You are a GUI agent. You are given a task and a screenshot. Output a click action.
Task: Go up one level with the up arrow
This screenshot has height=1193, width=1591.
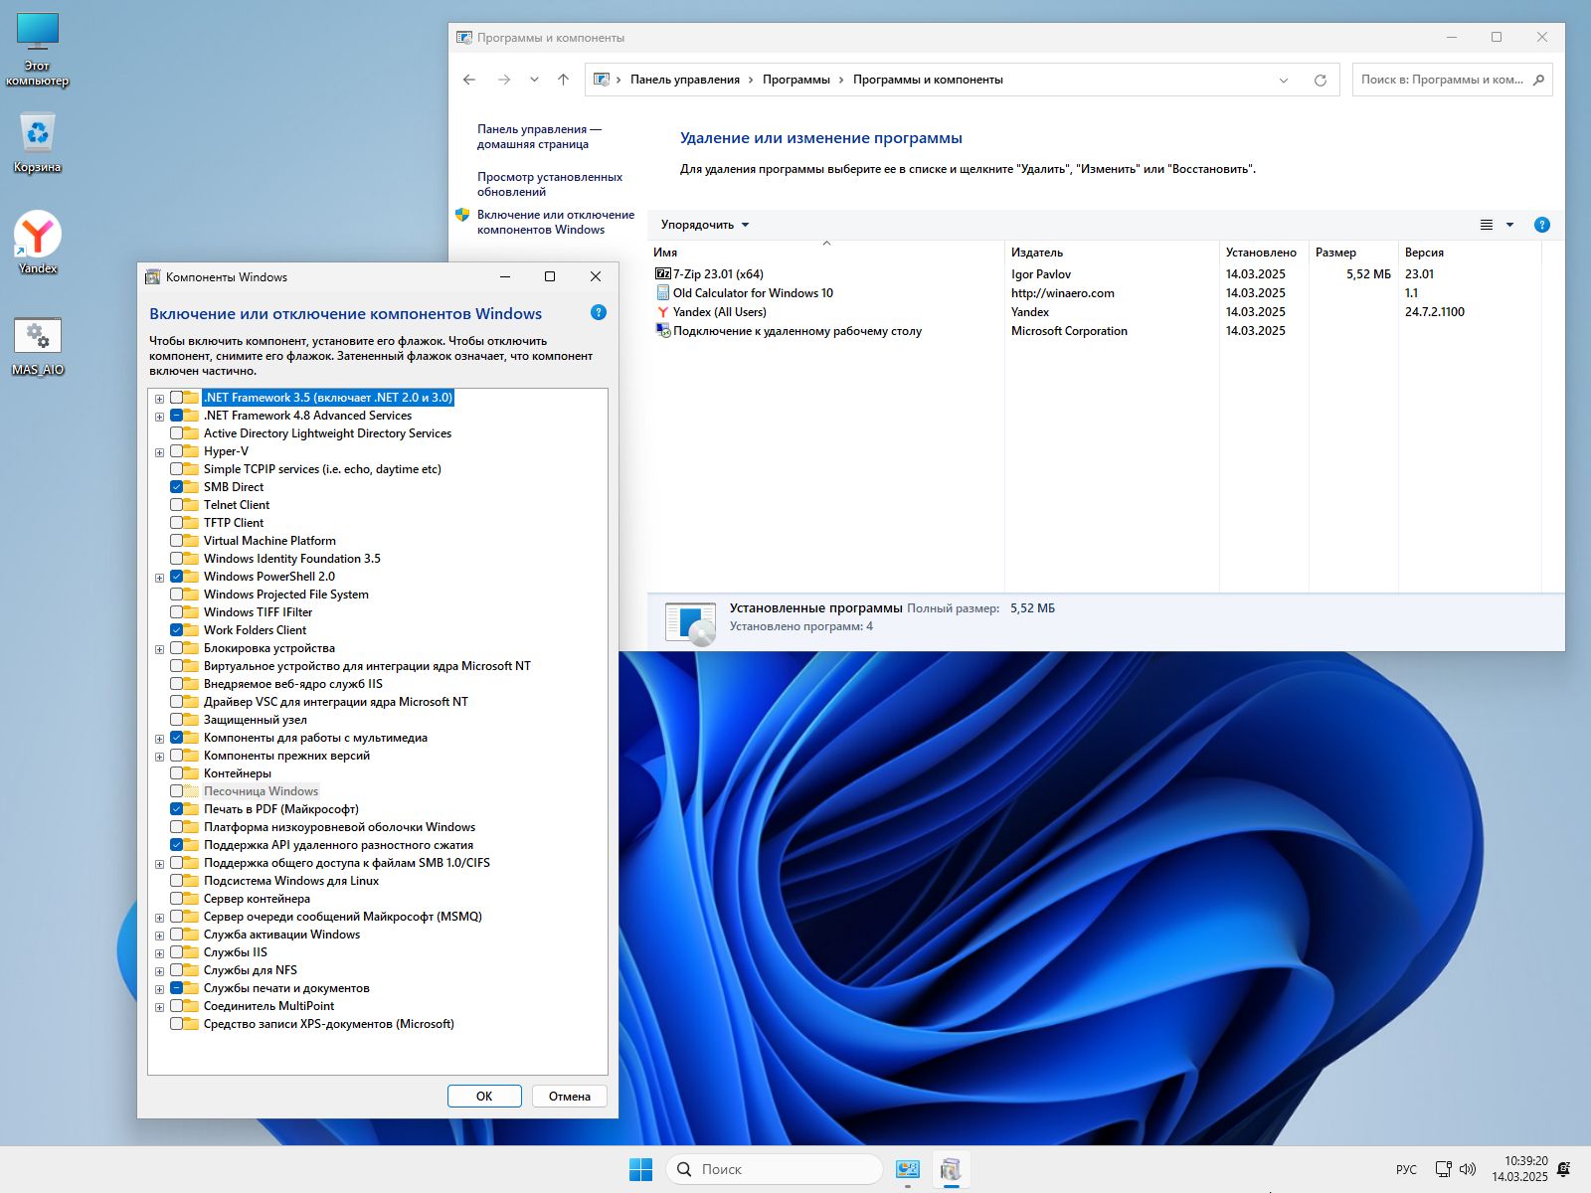(x=563, y=80)
